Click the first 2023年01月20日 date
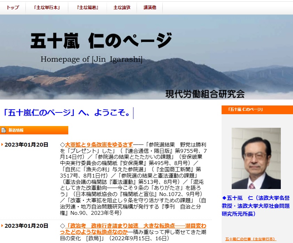 [26, 144]
